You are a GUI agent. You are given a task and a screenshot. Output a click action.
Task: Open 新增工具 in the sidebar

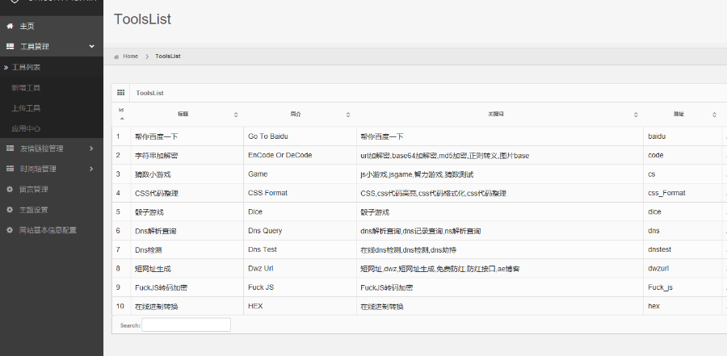(52, 88)
